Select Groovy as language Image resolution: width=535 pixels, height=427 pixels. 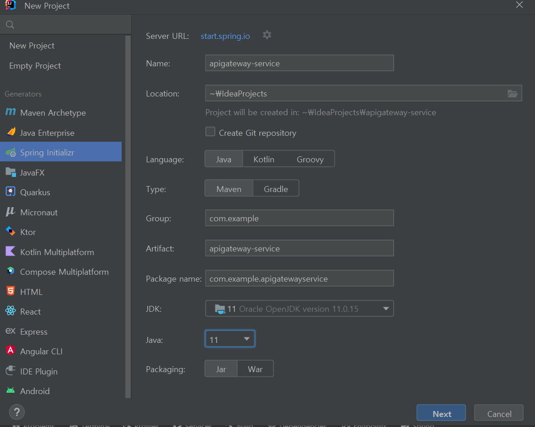pyautogui.click(x=310, y=159)
